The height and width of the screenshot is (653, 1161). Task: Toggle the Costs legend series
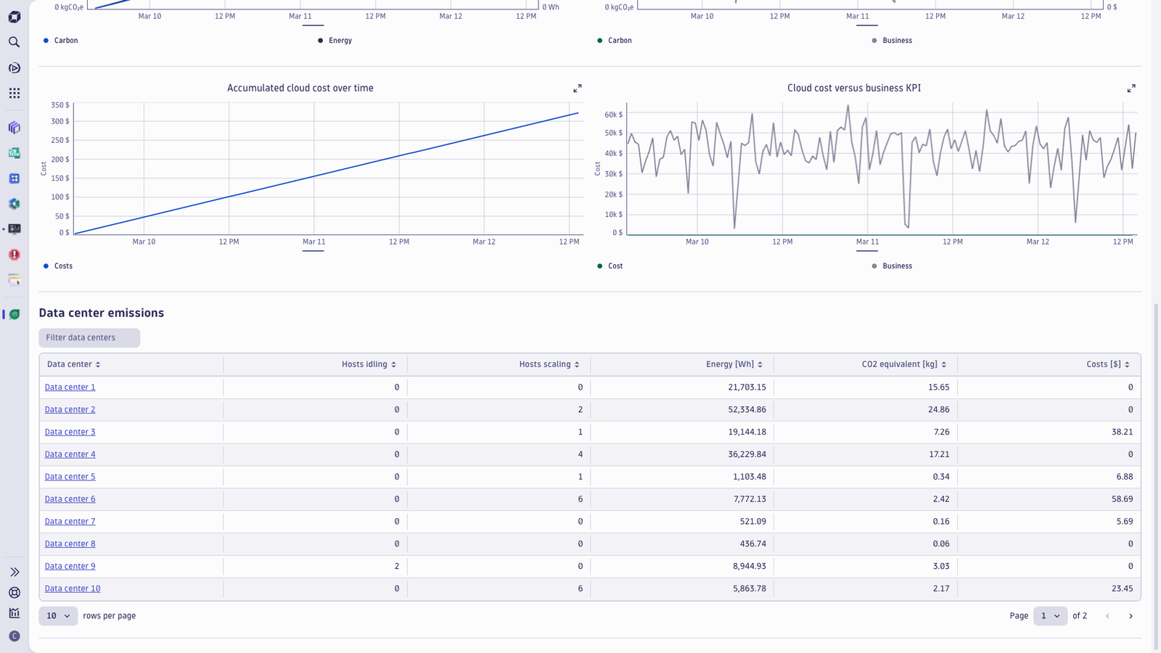pyautogui.click(x=58, y=266)
